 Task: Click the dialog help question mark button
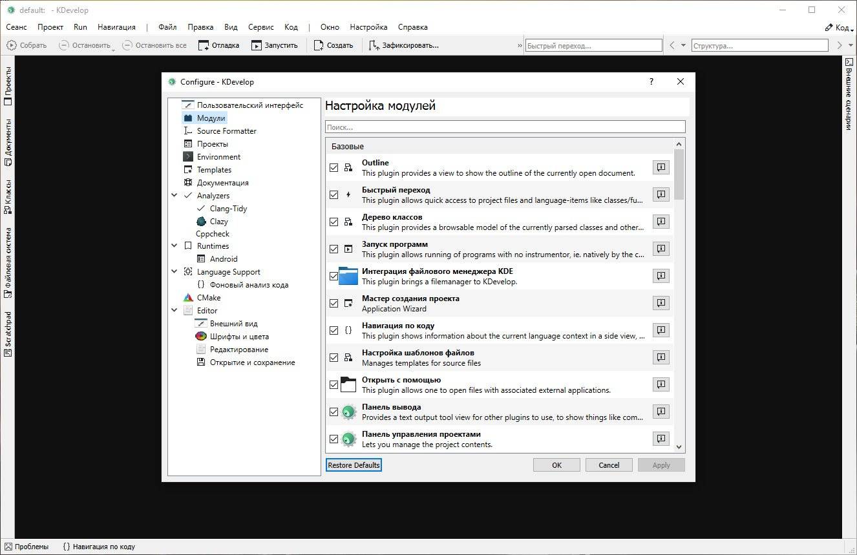(651, 81)
